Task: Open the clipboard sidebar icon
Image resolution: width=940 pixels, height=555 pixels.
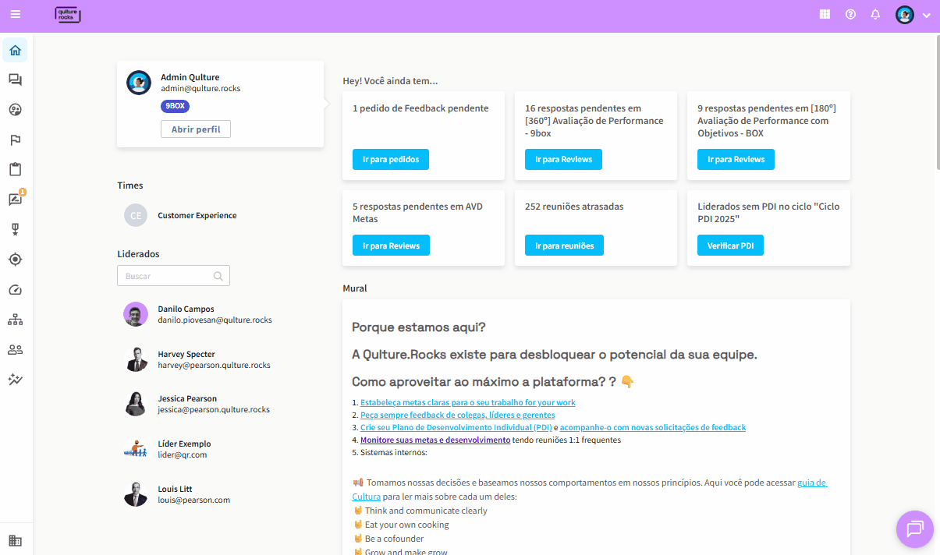Action: 15,169
